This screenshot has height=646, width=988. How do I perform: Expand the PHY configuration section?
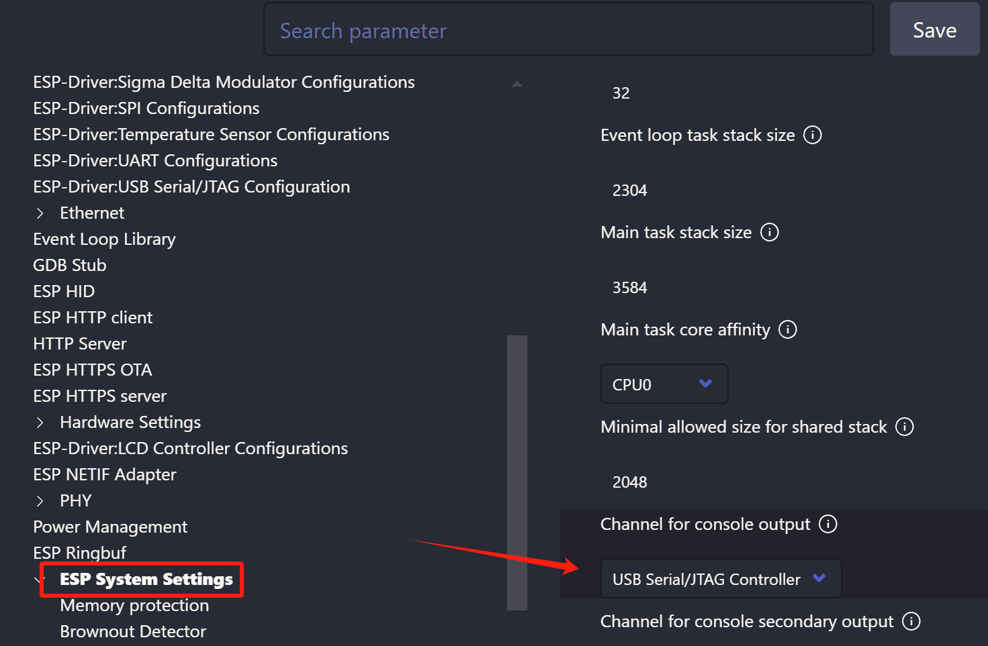click(x=39, y=500)
